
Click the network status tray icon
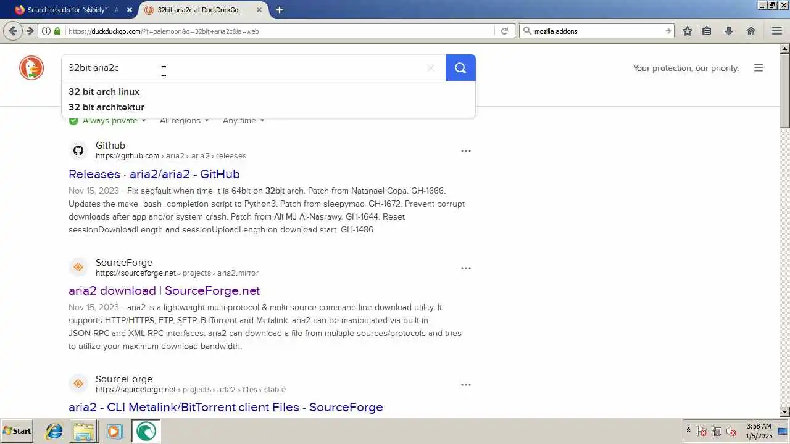pos(717,432)
